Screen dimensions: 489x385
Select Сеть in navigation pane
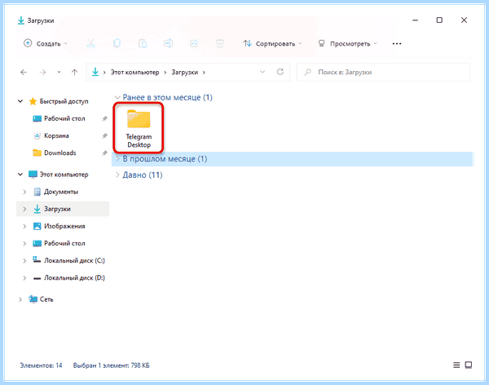click(46, 299)
